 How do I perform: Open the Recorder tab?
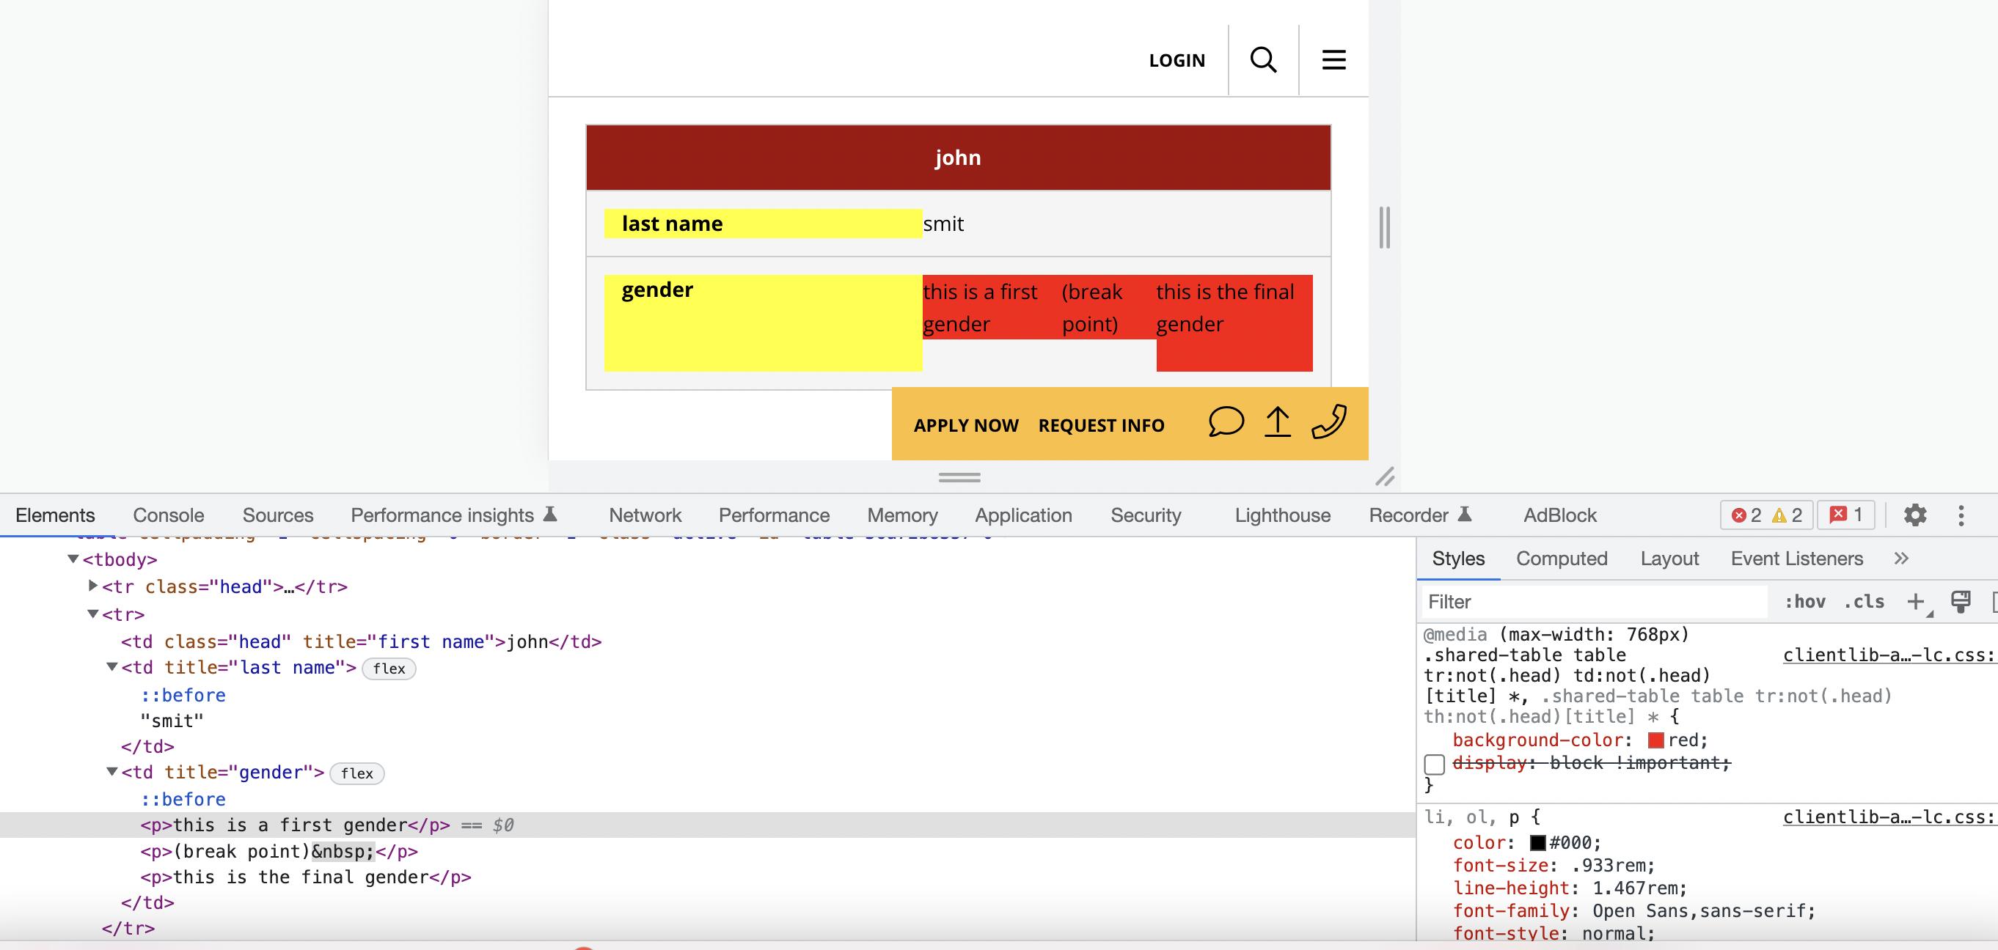1419,515
